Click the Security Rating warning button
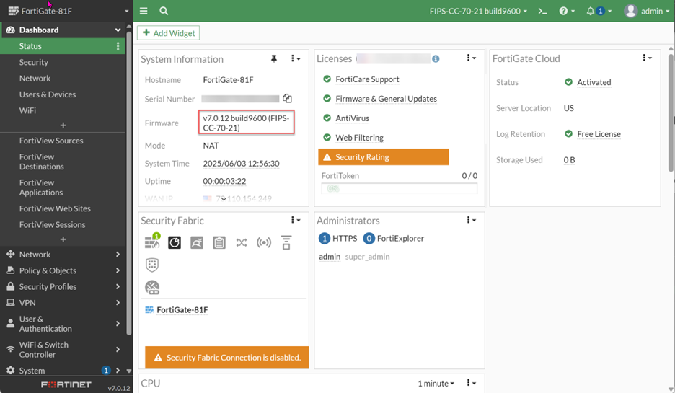 click(384, 157)
